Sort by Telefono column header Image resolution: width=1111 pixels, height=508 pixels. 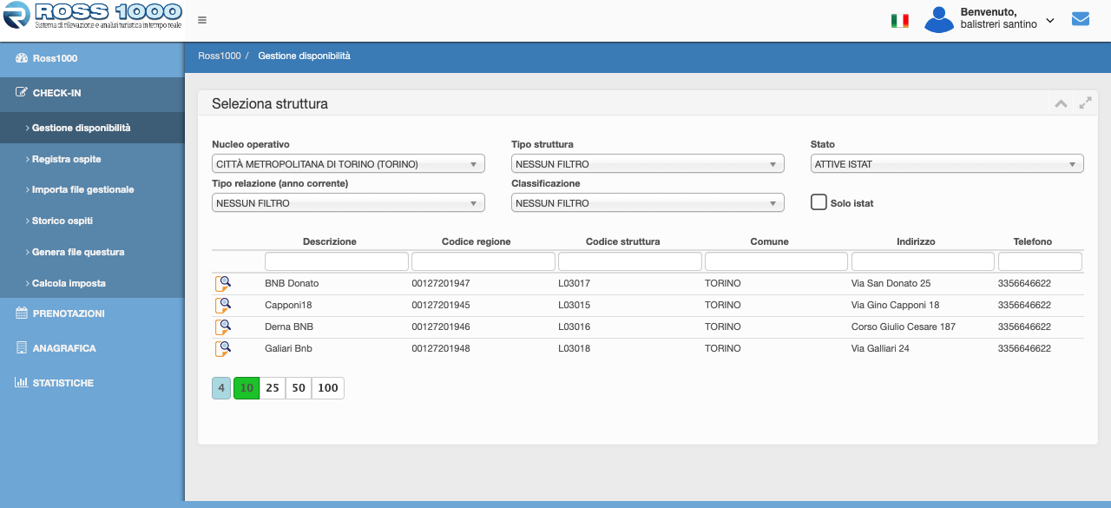point(1032,241)
